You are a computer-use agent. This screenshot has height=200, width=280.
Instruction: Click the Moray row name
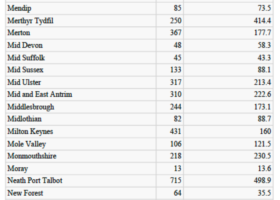pos(81,168)
